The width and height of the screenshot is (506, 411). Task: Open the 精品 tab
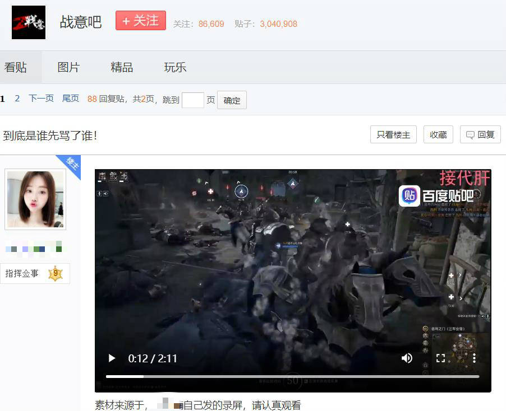tap(122, 67)
